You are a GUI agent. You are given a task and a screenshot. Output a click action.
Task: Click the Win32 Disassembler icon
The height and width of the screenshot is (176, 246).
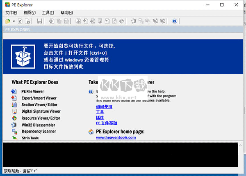tap(14, 125)
